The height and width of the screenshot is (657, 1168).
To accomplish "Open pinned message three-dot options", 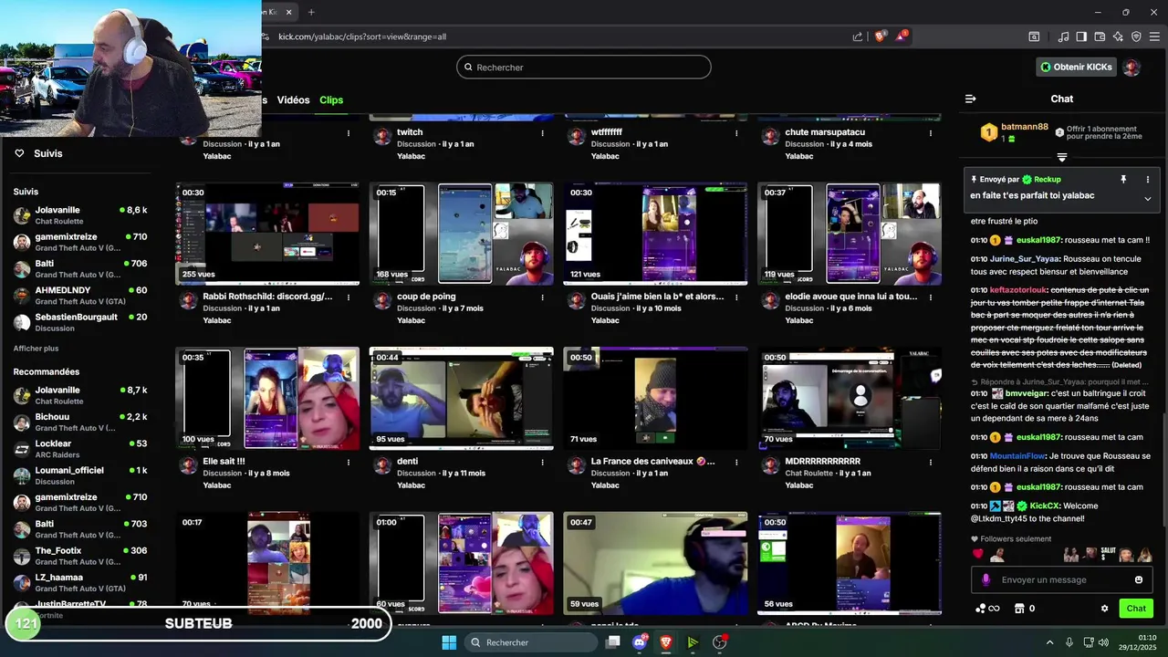I will click(x=1147, y=180).
